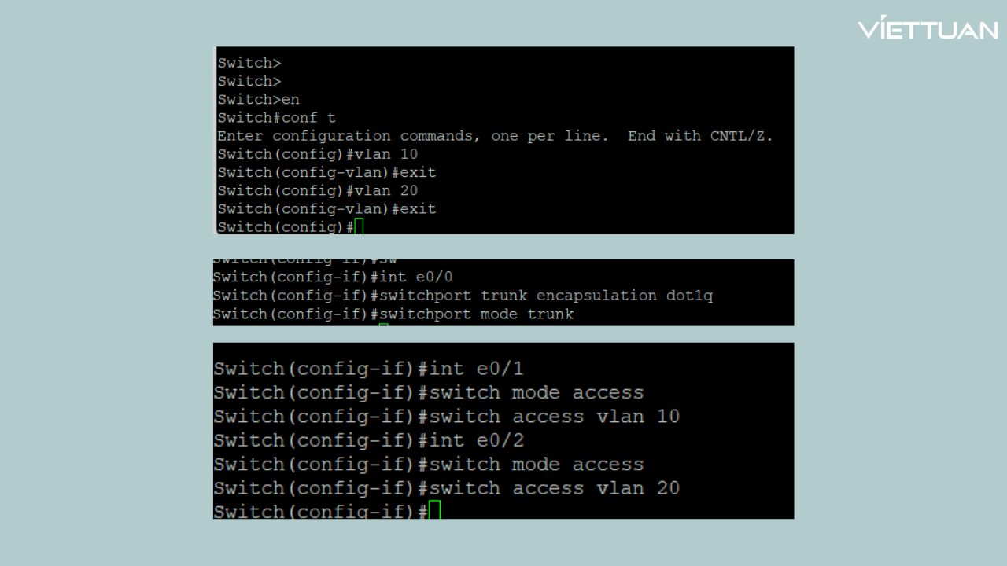The width and height of the screenshot is (1007, 566).
Task: Click the green cursor in the top terminal
Action: click(x=359, y=227)
